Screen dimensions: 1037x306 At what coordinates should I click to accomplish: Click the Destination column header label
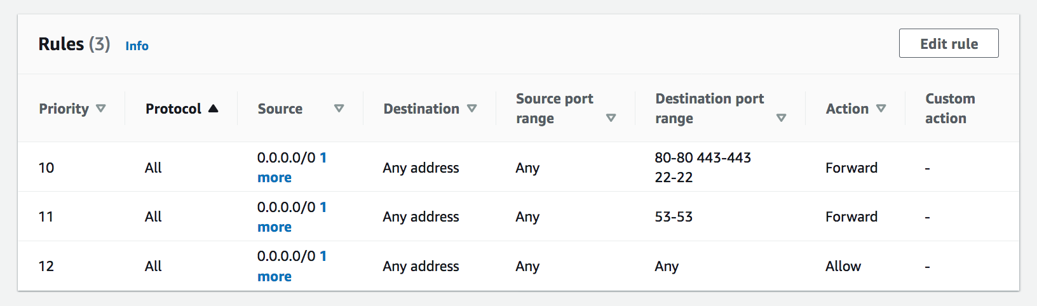pos(421,109)
